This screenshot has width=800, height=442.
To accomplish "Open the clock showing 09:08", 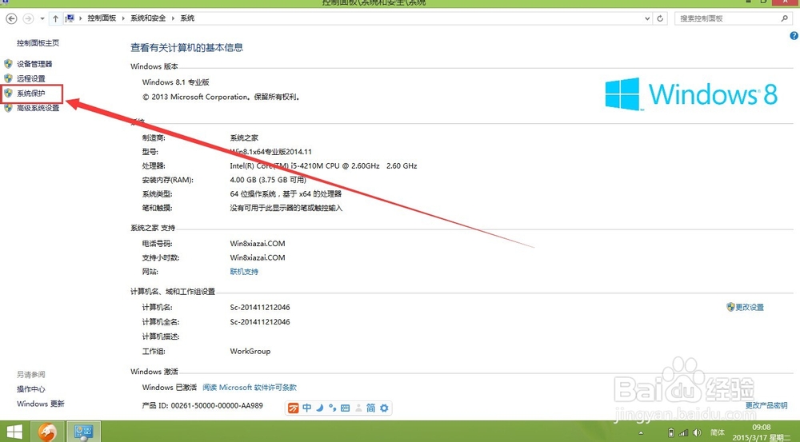I will point(762,428).
